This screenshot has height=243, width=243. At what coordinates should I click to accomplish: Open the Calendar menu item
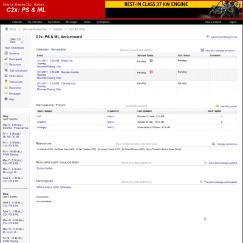point(17,22)
